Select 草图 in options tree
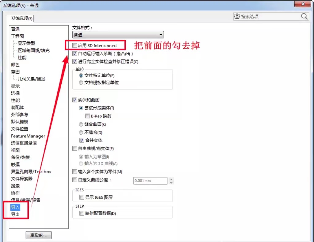The width and height of the screenshot is (314, 242). tap(15, 72)
